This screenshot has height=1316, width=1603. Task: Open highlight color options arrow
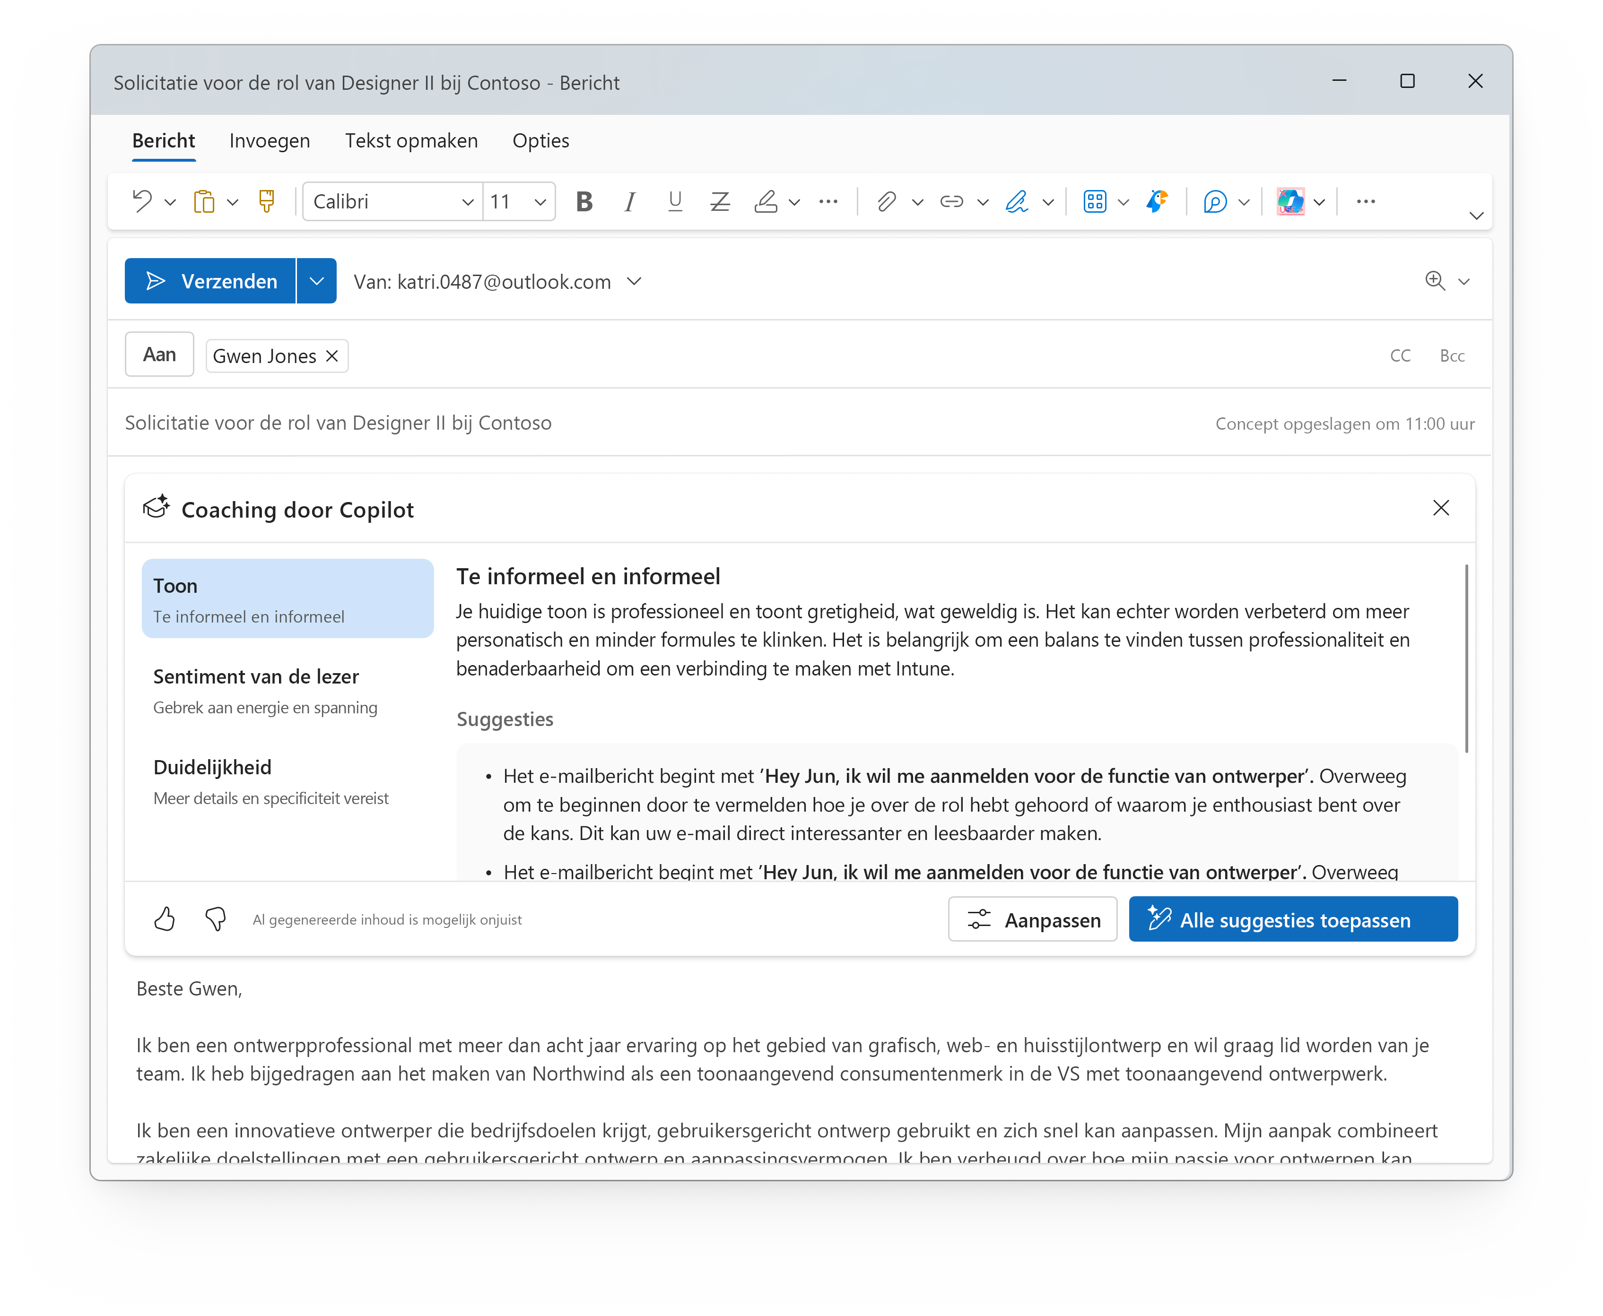tap(794, 202)
